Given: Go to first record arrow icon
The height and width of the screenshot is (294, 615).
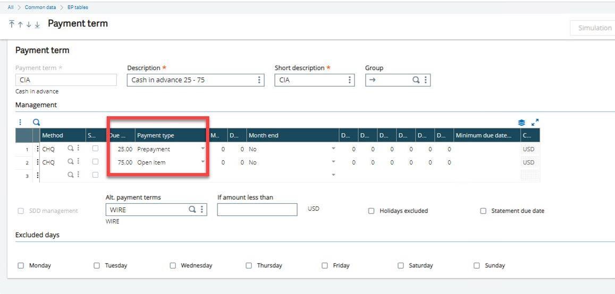Looking at the screenshot, I should point(12,25).
